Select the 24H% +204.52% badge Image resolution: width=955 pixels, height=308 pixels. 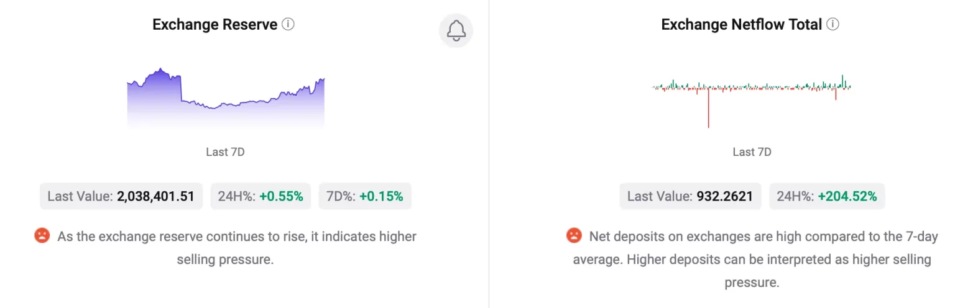827,196
